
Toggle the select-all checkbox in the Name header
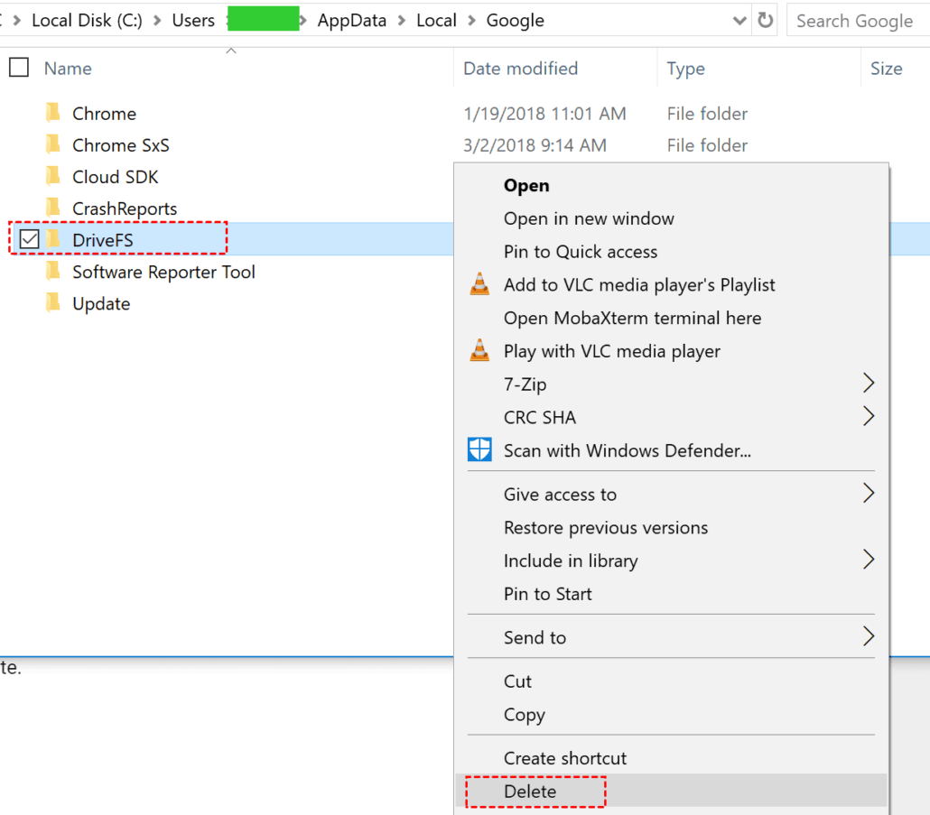click(19, 68)
